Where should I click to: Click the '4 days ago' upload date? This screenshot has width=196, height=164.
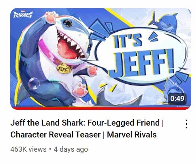[71, 149]
